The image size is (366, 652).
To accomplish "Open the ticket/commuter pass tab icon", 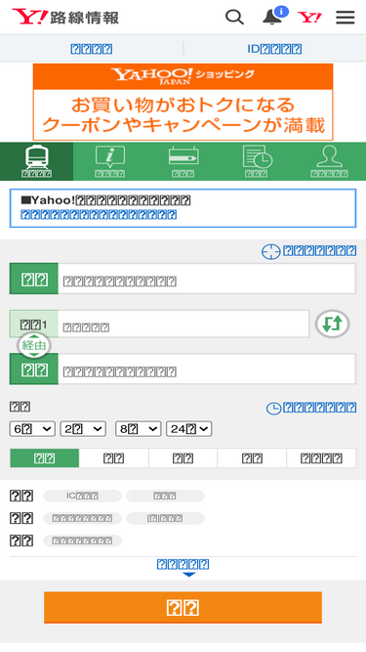I will [183, 161].
